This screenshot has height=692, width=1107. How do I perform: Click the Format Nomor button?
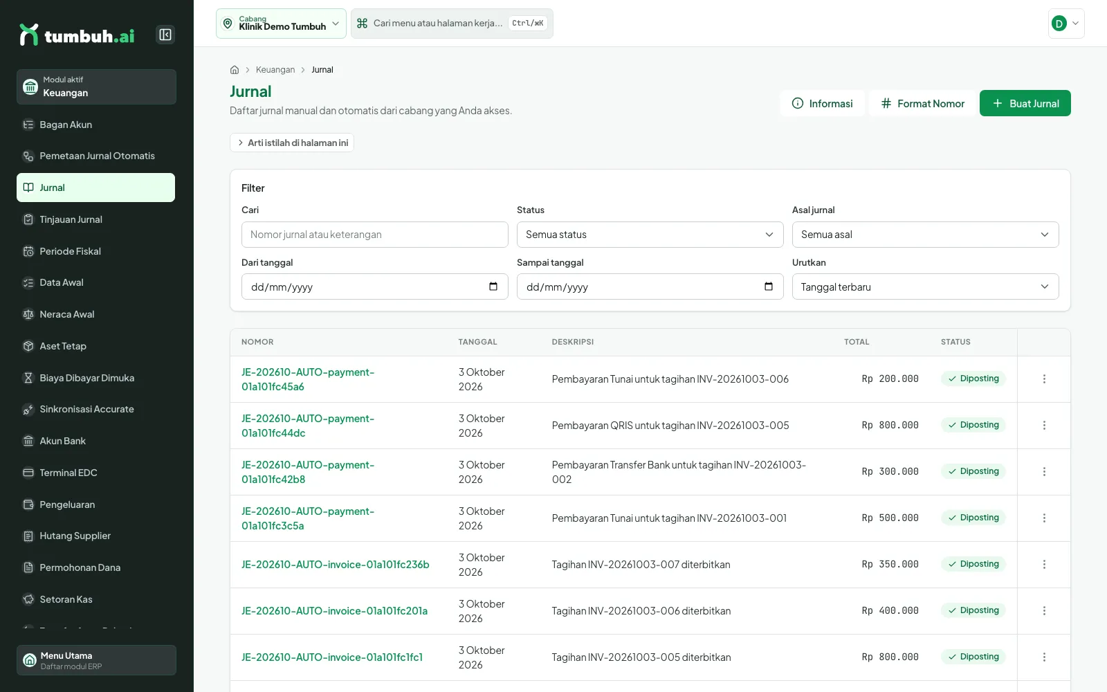point(922,103)
